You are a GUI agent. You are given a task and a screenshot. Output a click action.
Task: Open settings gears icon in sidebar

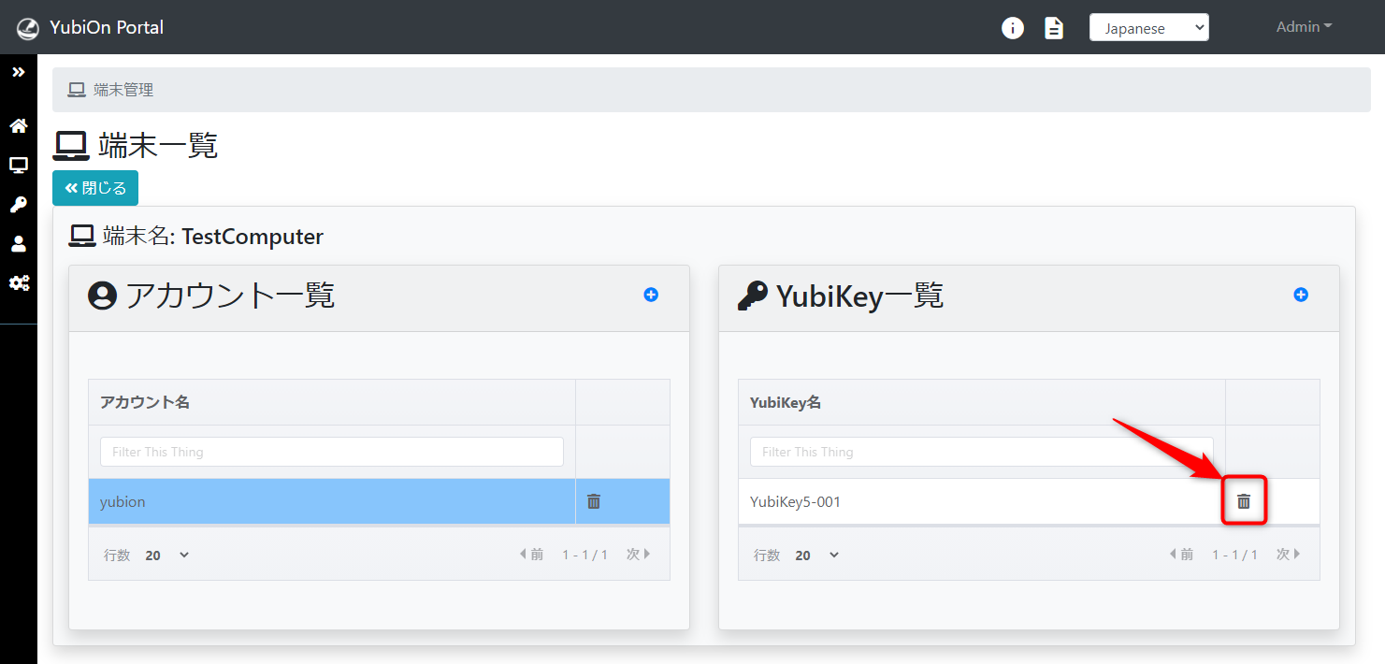[18, 282]
